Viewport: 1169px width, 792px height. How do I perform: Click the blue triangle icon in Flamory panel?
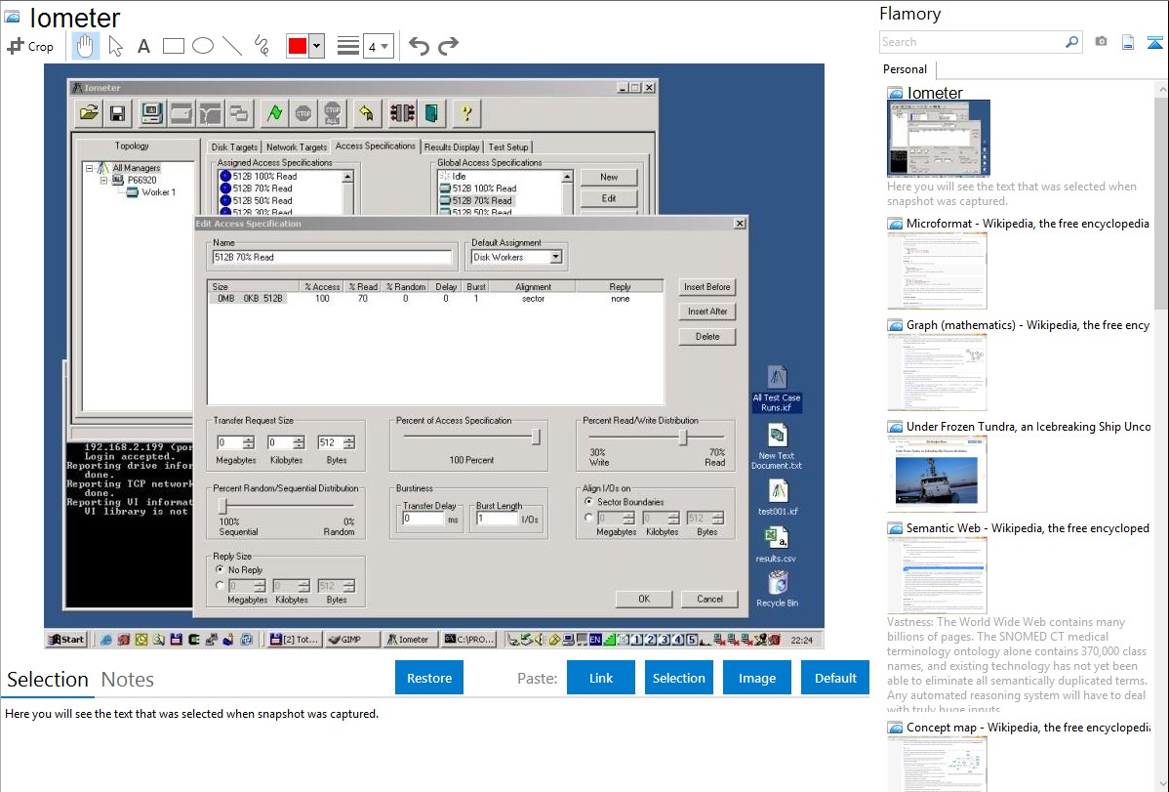point(1154,42)
